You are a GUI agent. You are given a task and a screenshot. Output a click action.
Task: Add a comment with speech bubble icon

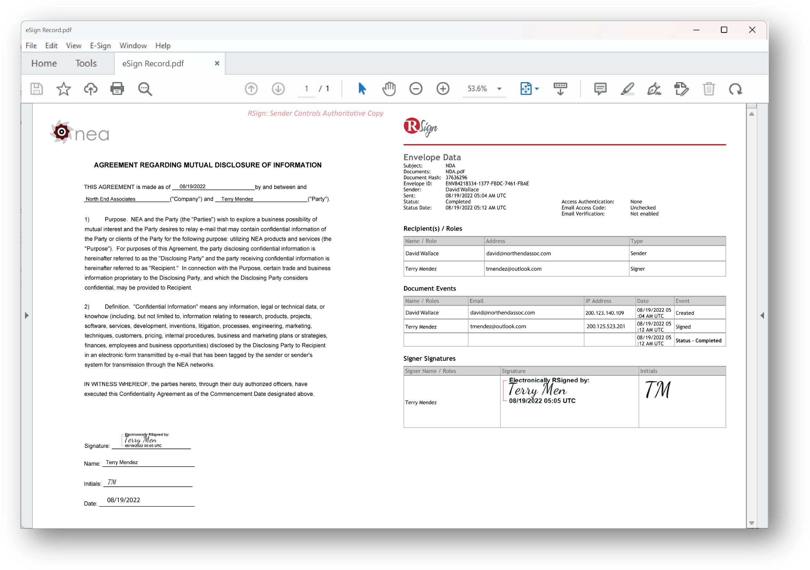600,89
